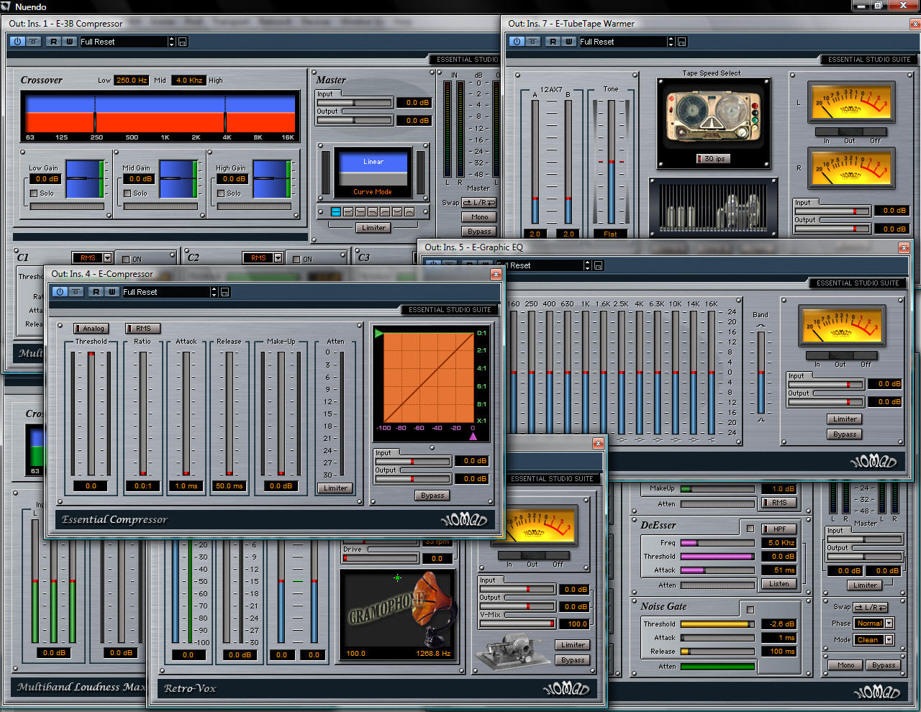Click save preset icon in E-TubeTape Warmer
The height and width of the screenshot is (712, 921).
[x=681, y=42]
